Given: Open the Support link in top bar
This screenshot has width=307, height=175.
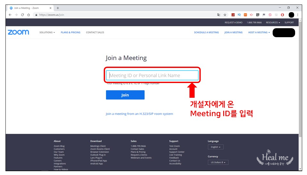Looking at the screenshot, I should [289, 22].
